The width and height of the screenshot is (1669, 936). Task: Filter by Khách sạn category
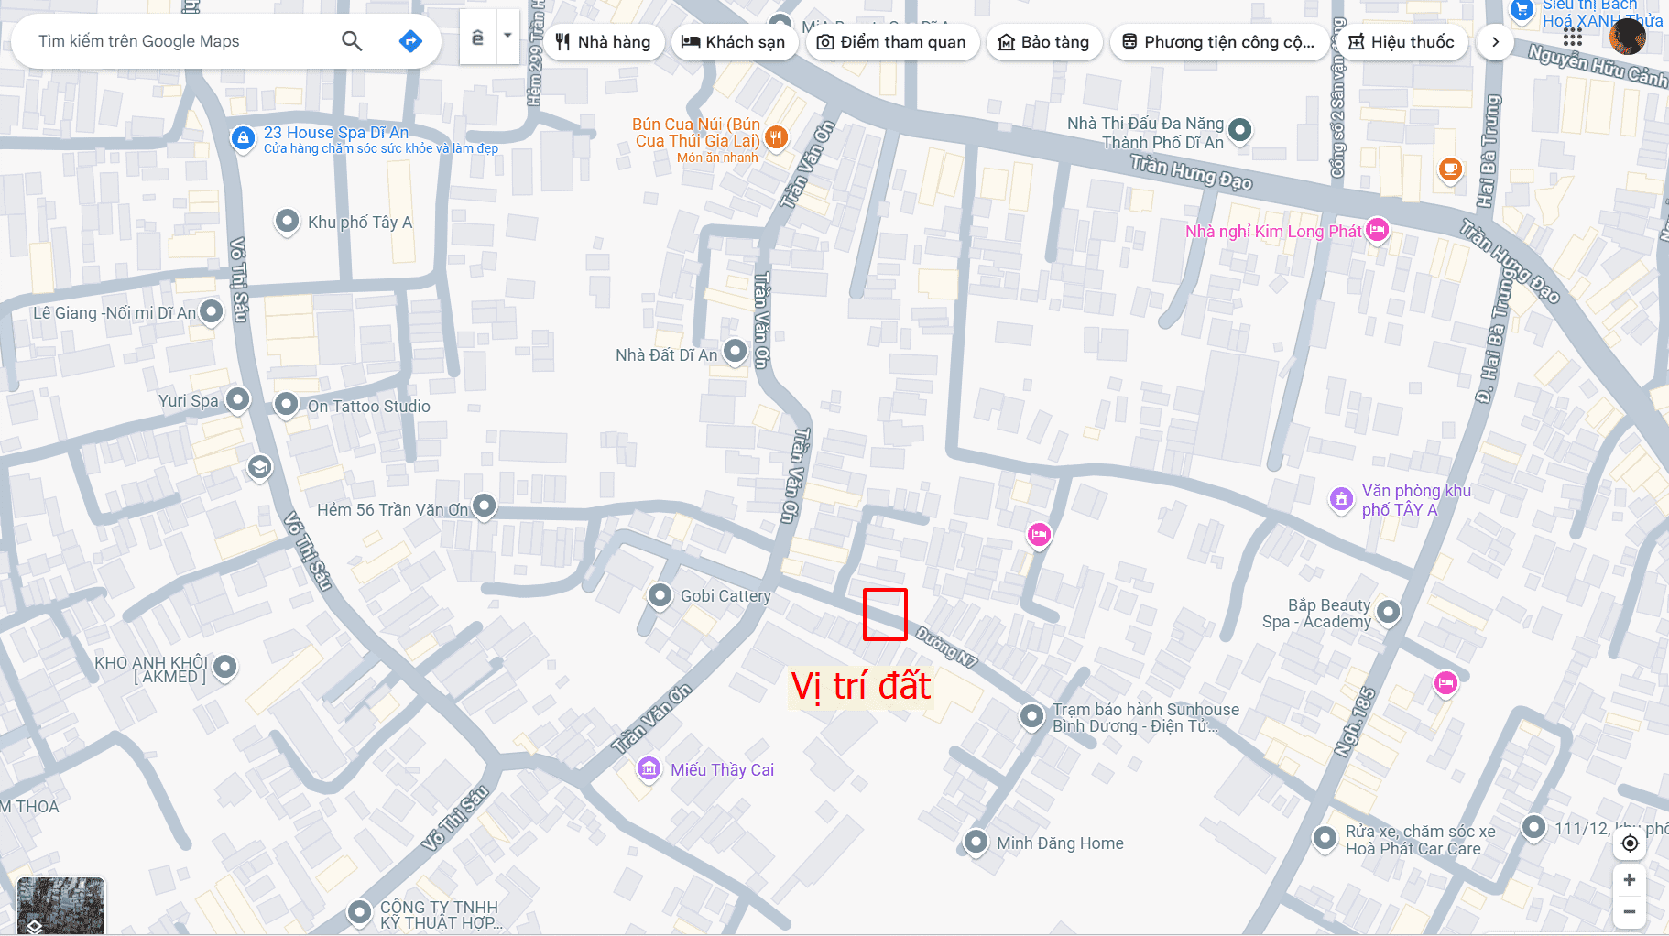[x=734, y=42]
